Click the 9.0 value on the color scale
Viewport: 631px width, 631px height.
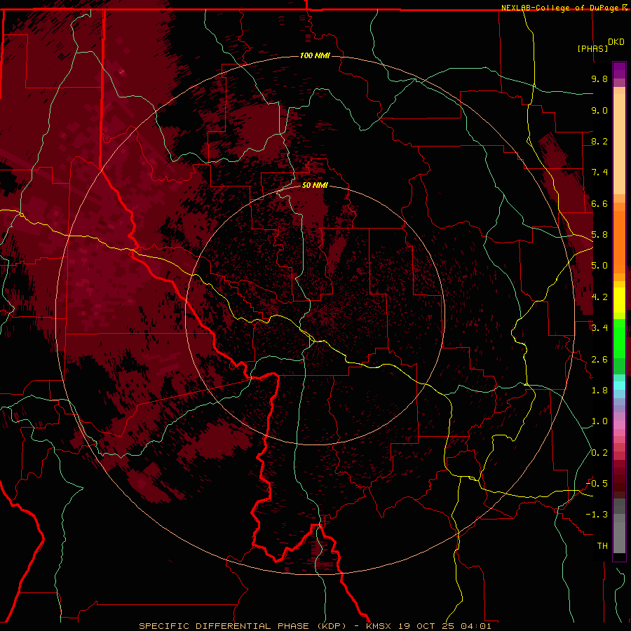pyautogui.click(x=599, y=110)
